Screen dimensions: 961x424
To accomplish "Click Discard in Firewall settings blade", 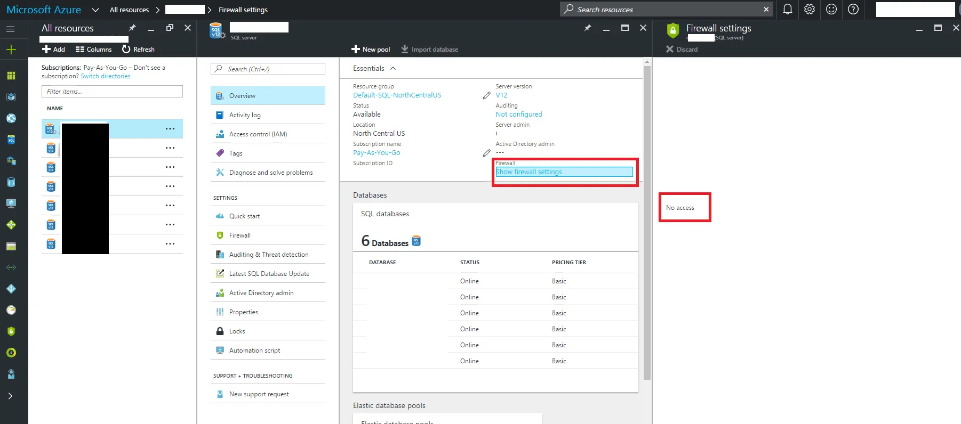I will pos(682,49).
